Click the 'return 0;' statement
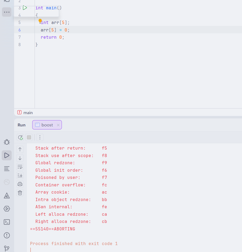Image resolution: width=242 pixels, height=252 pixels. click(52, 37)
